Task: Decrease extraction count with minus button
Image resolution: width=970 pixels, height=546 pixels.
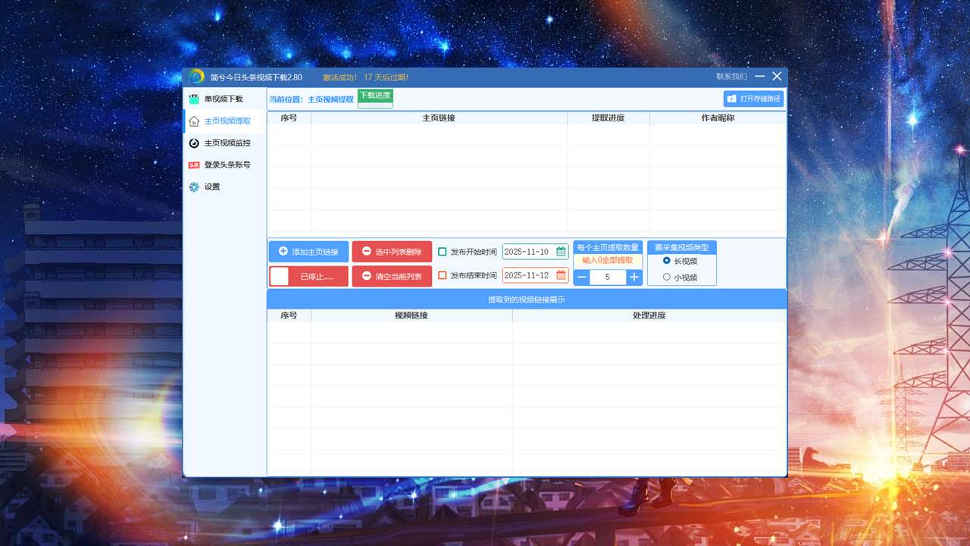Action: point(582,278)
